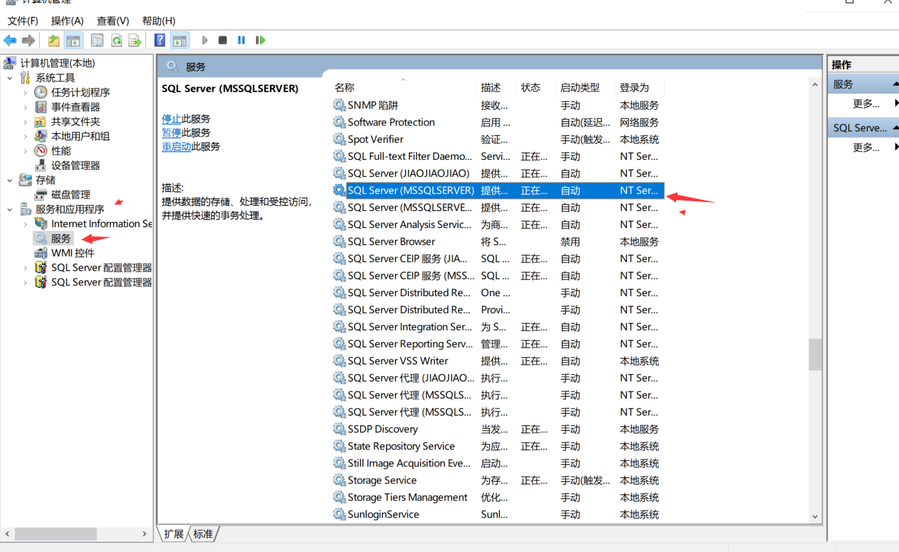This screenshot has width=899, height=552.
Task: Toggle the Show/Hide console tree icon
Action: (73, 40)
